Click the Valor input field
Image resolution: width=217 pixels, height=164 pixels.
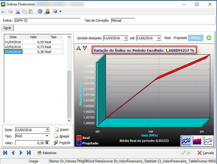[x=30, y=143]
